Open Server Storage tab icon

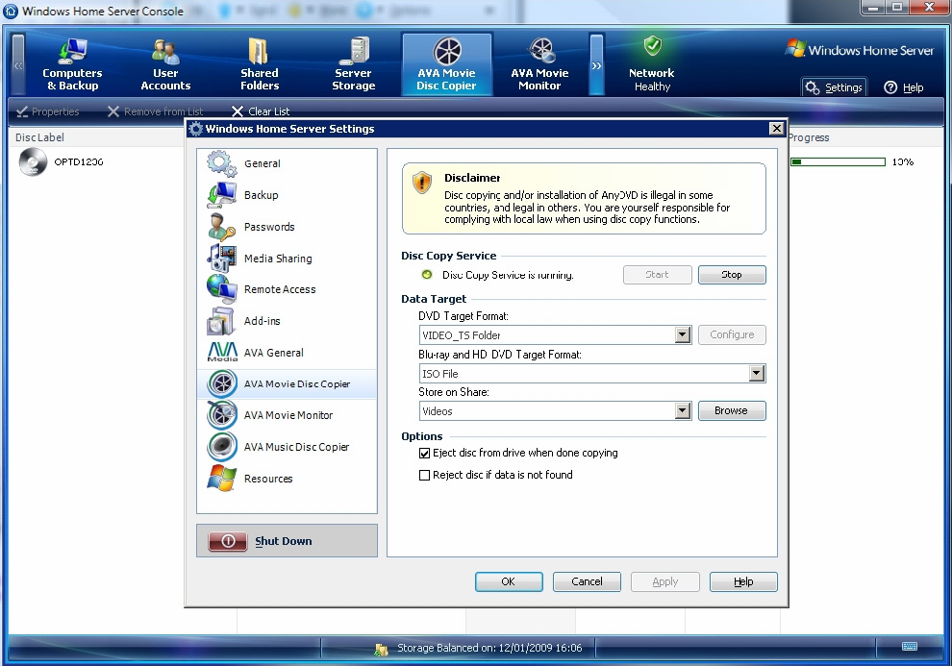pos(355,51)
